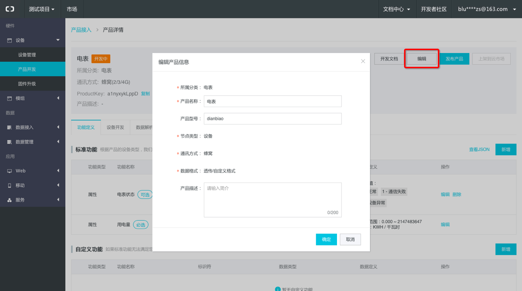Viewport: 522px width, 291px height.
Task: Expand the 服务 sidebar section
Action: click(x=58, y=200)
